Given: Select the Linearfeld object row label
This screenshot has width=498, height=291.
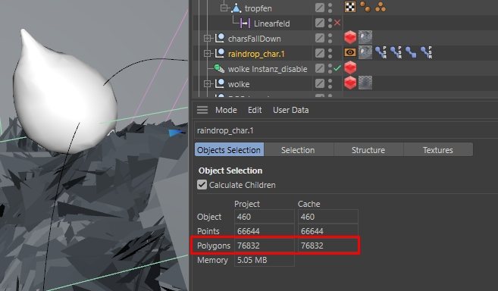Looking at the screenshot, I should click(x=271, y=23).
